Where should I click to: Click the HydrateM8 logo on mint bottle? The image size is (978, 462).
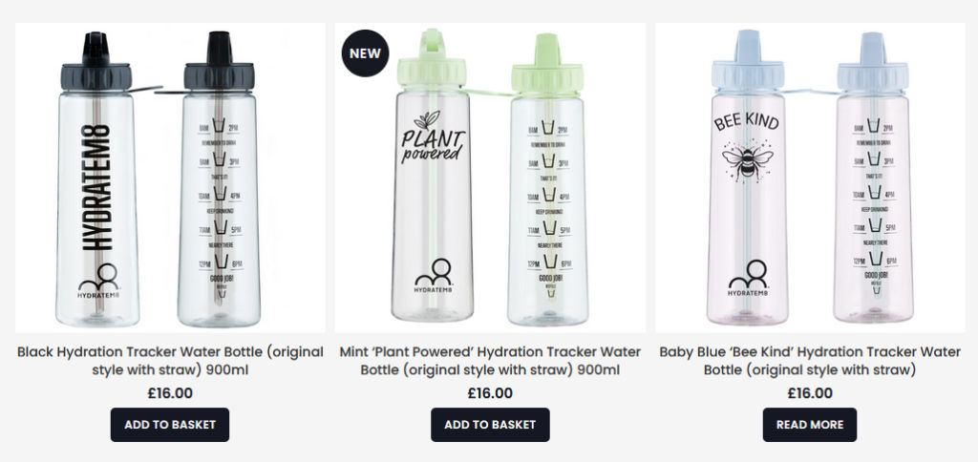[433, 276]
